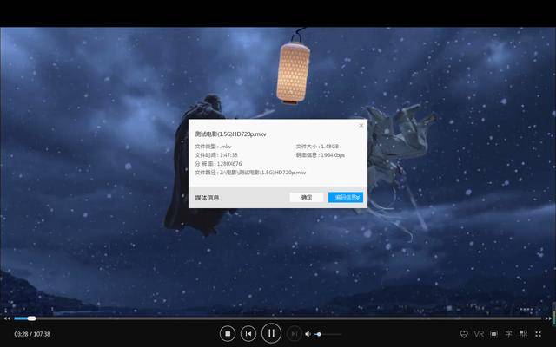Expand 编码信息 encoding info dropdown
This screenshot has height=347, width=556.
point(346,197)
